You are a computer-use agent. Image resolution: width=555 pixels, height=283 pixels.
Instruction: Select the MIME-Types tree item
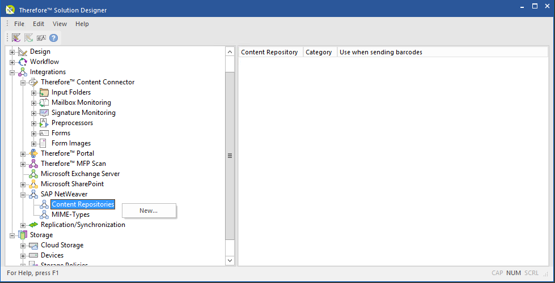click(70, 215)
